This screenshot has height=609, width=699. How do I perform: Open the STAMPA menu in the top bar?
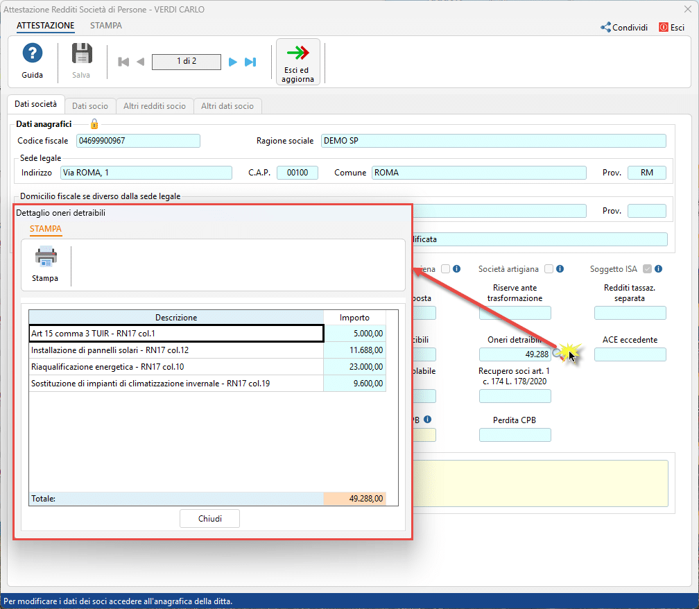coord(106,26)
